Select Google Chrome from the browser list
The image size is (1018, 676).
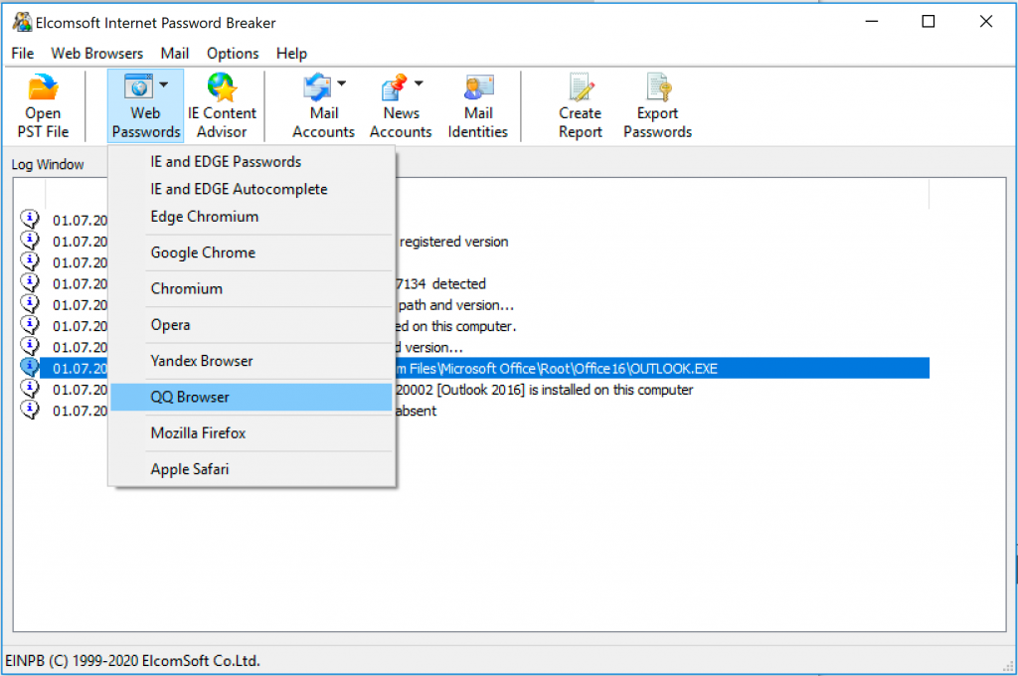(x=202, y=253)
